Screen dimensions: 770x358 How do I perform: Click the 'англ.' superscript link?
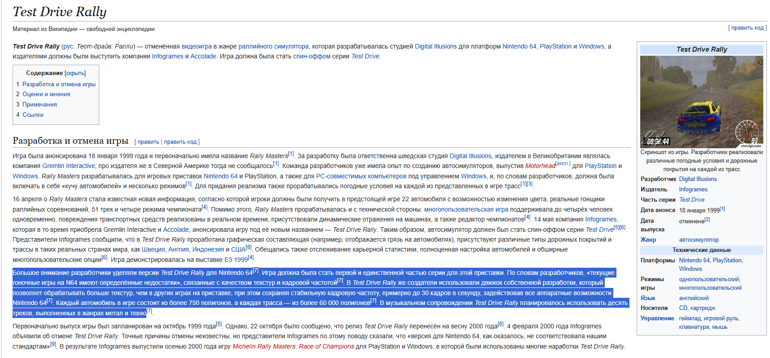(x=563, y=164)
